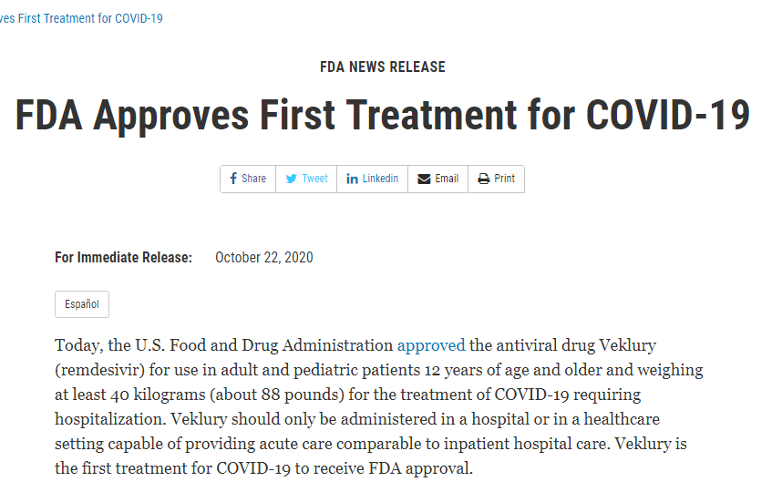Select the Tweet text label

pos(314,179)
